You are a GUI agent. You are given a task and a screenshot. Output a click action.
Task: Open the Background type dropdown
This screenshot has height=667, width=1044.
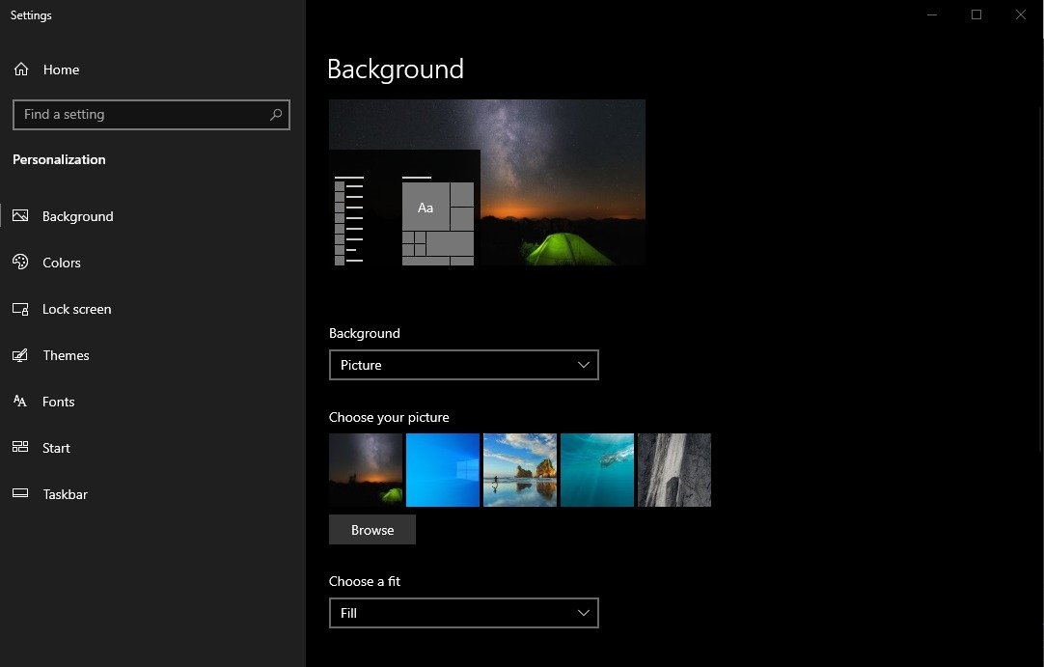(x=463, y=365)
